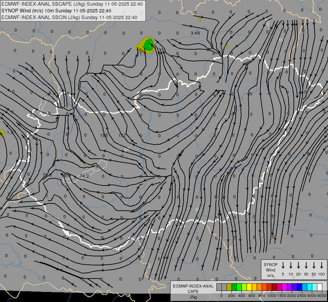Click the value 3.46 on the map
Image resolution: width=328 pixels, height=302 pixels.
[195, 33]
